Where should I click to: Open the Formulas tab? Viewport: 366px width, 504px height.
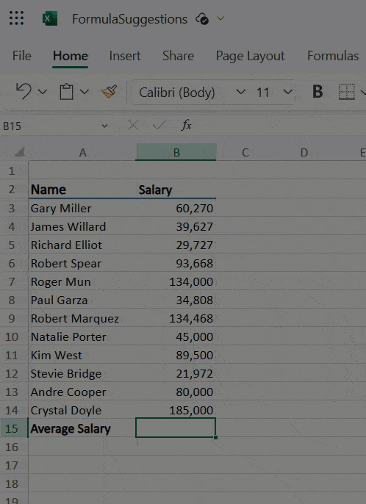tap(333, 56)
